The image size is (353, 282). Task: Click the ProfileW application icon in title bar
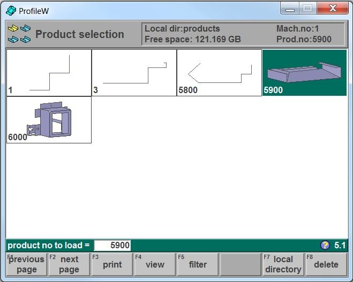click(11, 11)
